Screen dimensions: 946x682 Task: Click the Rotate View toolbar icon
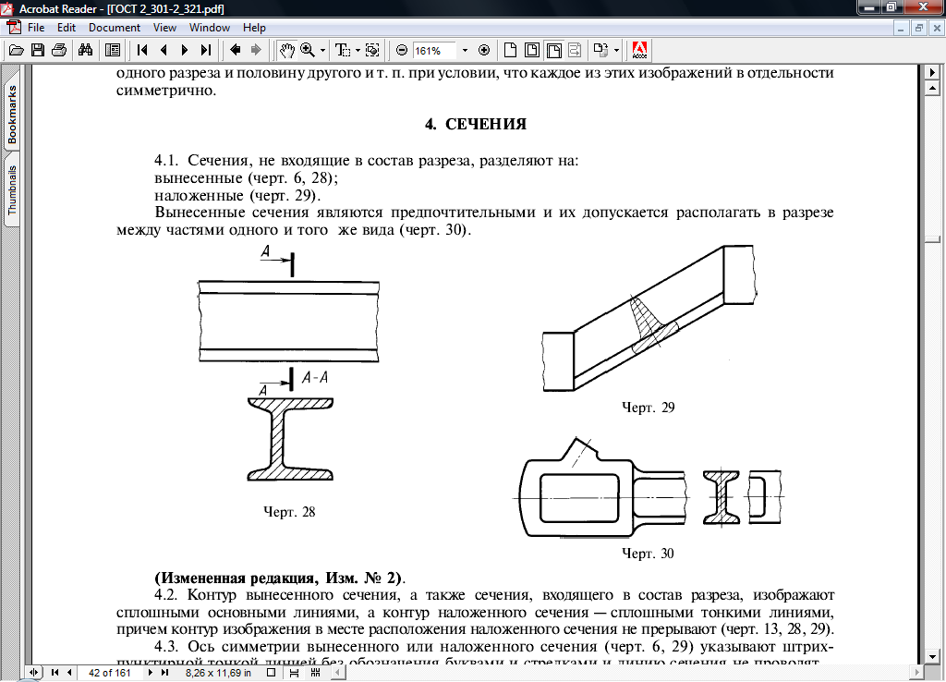click(600, 50)
